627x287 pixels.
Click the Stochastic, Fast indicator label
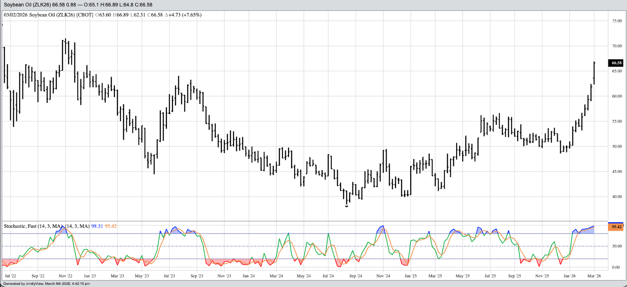33,226
